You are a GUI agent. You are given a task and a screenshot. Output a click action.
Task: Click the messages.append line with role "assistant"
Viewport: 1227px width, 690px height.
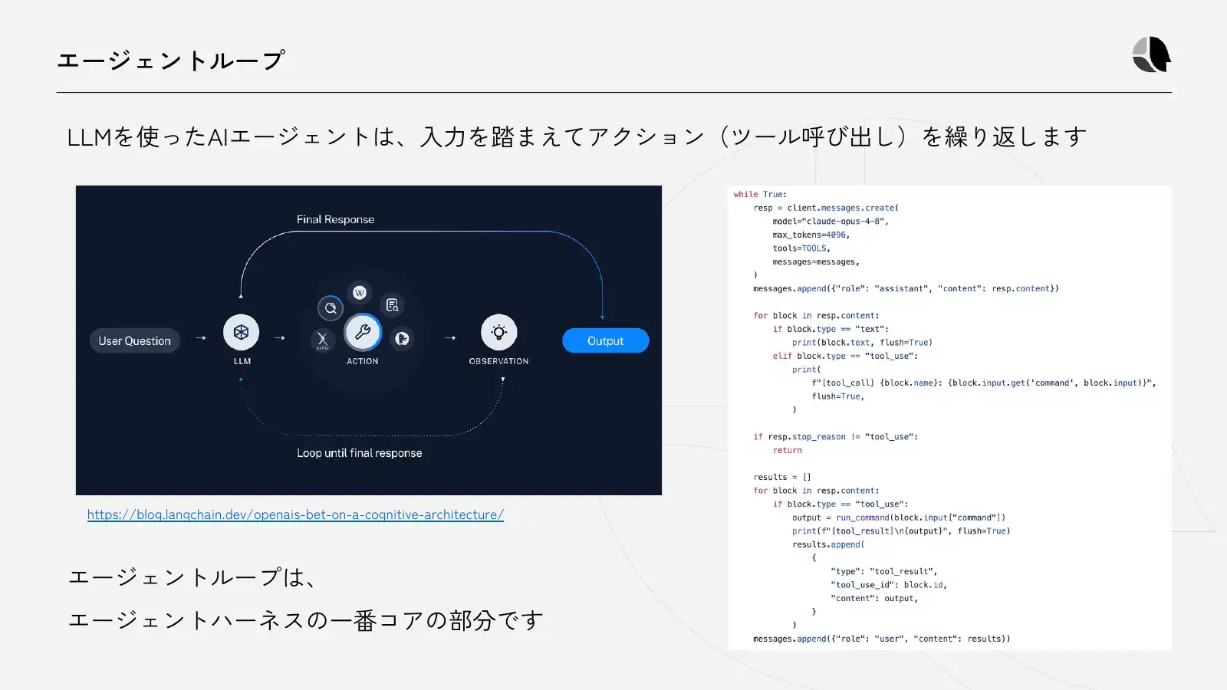(x=906, y=289)
